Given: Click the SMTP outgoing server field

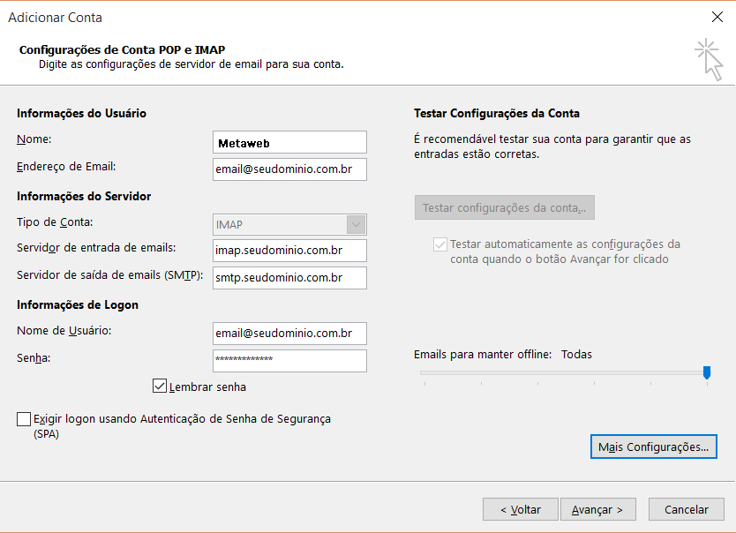Looking at the screenshot, I should click(289, 278).
